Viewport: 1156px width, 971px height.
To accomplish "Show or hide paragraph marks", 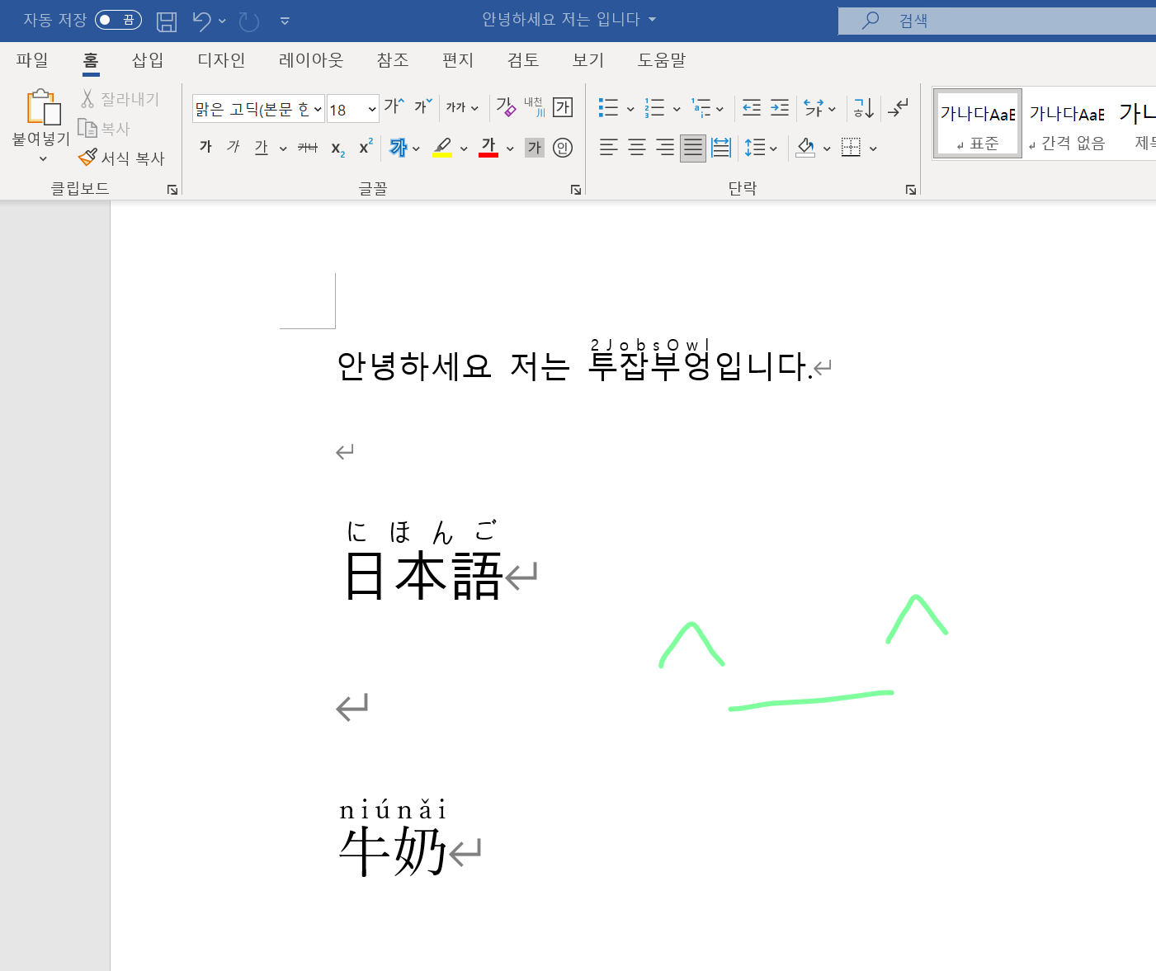I will (x=898, y=107).
